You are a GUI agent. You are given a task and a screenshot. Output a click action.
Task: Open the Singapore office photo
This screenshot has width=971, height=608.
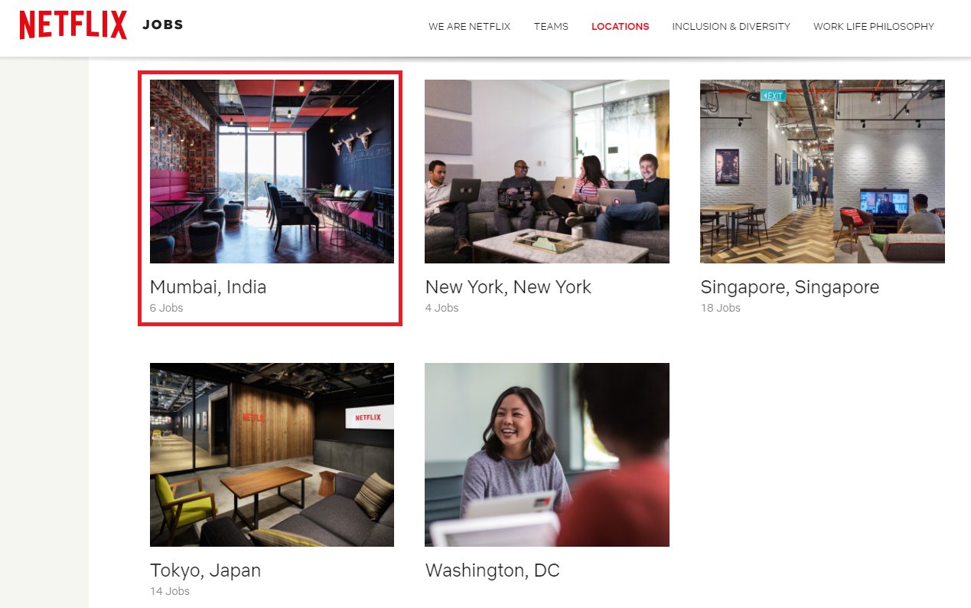click(823, 172)
